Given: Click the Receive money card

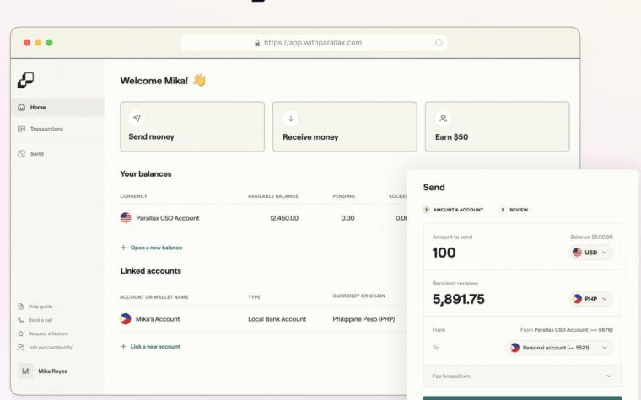Looking at the screenshot, I should pos(345,126).
